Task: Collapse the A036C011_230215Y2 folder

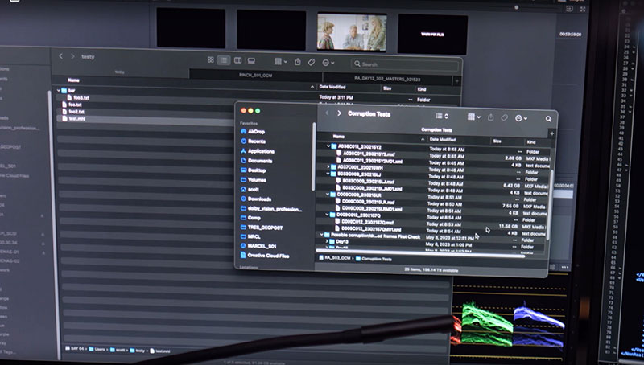Action: tap(329, 146)
